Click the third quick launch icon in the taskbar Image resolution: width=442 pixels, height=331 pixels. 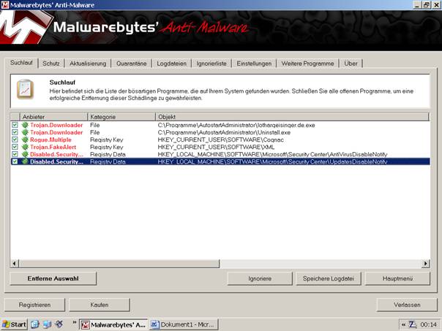pyautogui.click(x=59, y=324)
